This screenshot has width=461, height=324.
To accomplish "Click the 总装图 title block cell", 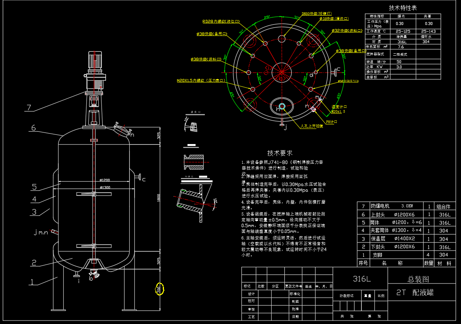I will [418, 279].
